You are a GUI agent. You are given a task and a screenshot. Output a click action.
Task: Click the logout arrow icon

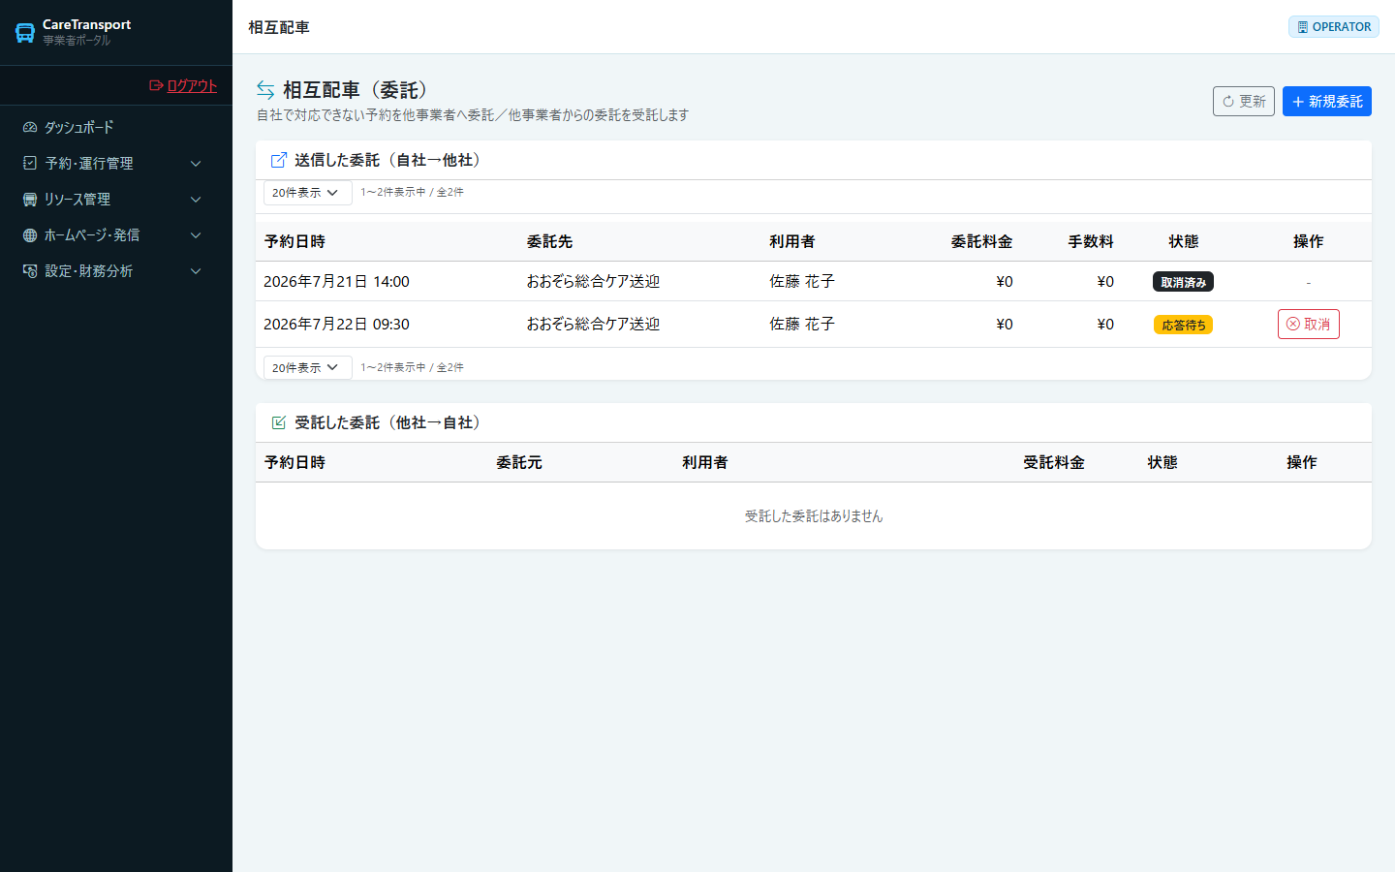click(x=156, y=85)
